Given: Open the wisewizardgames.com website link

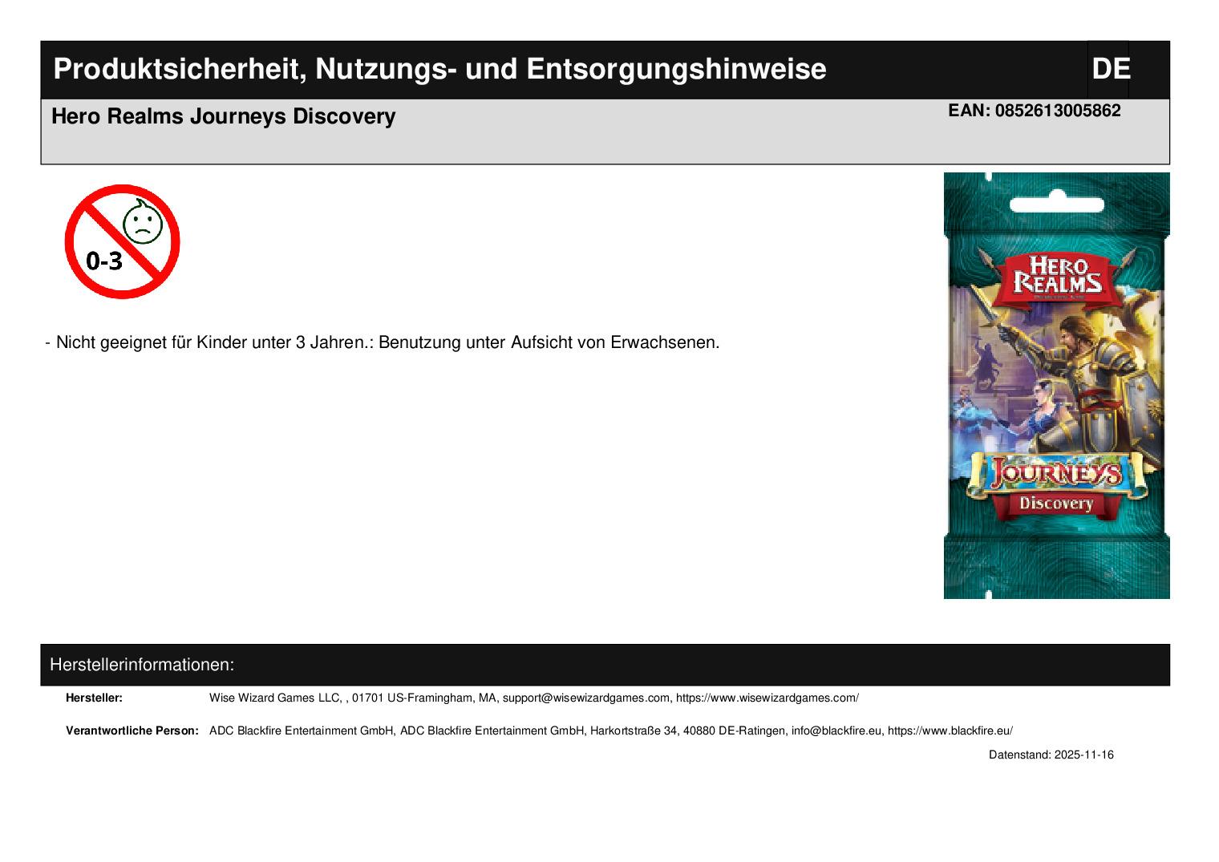Looking at the screenshot, I should click(767, 698).
